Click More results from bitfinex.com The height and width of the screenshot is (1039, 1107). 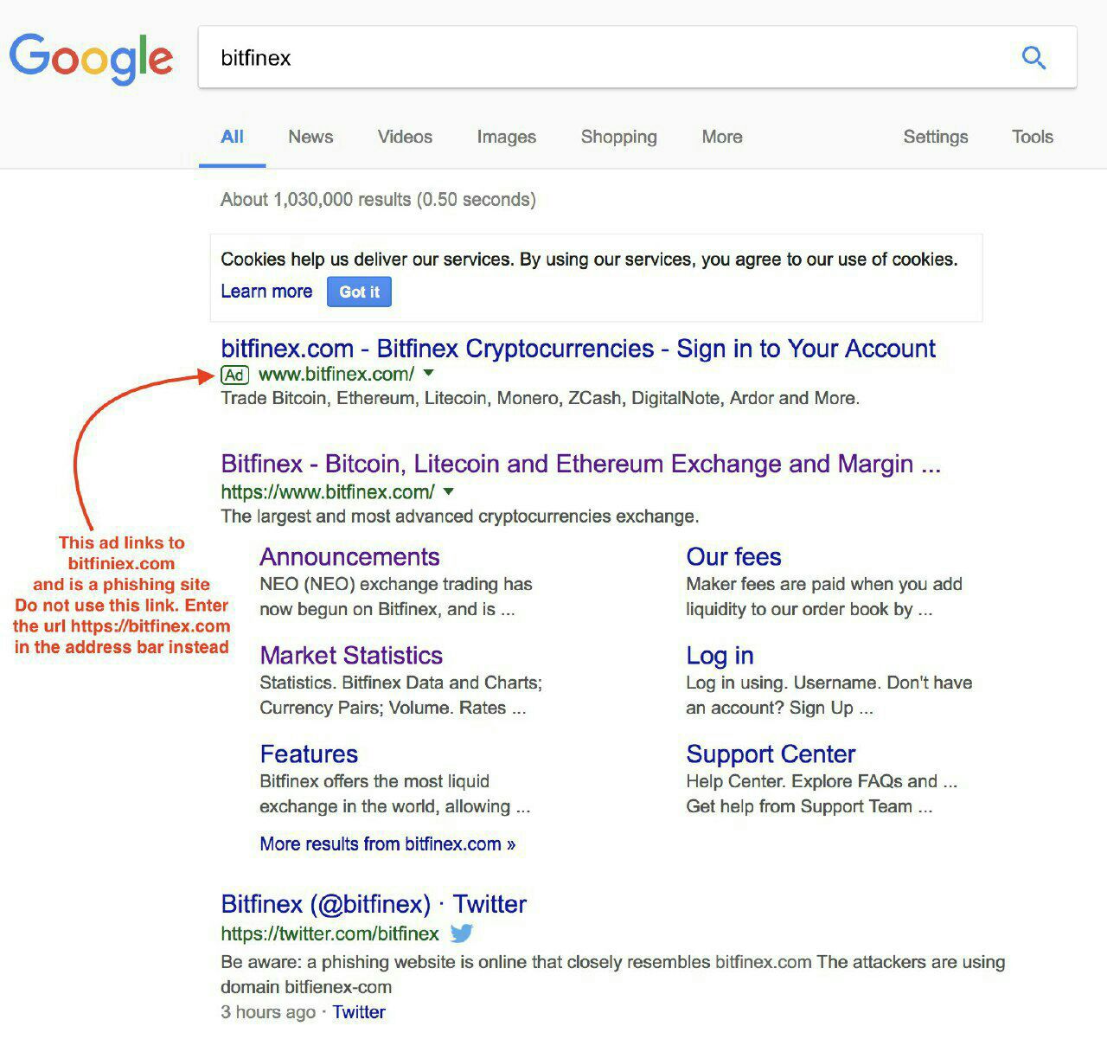click(387, 844)
